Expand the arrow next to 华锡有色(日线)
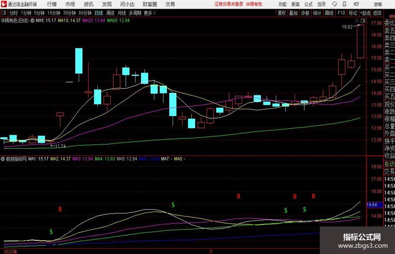Image resolution: width=395 pixels, height=254 pixels. pyautogui.click(x=32, y=20)
